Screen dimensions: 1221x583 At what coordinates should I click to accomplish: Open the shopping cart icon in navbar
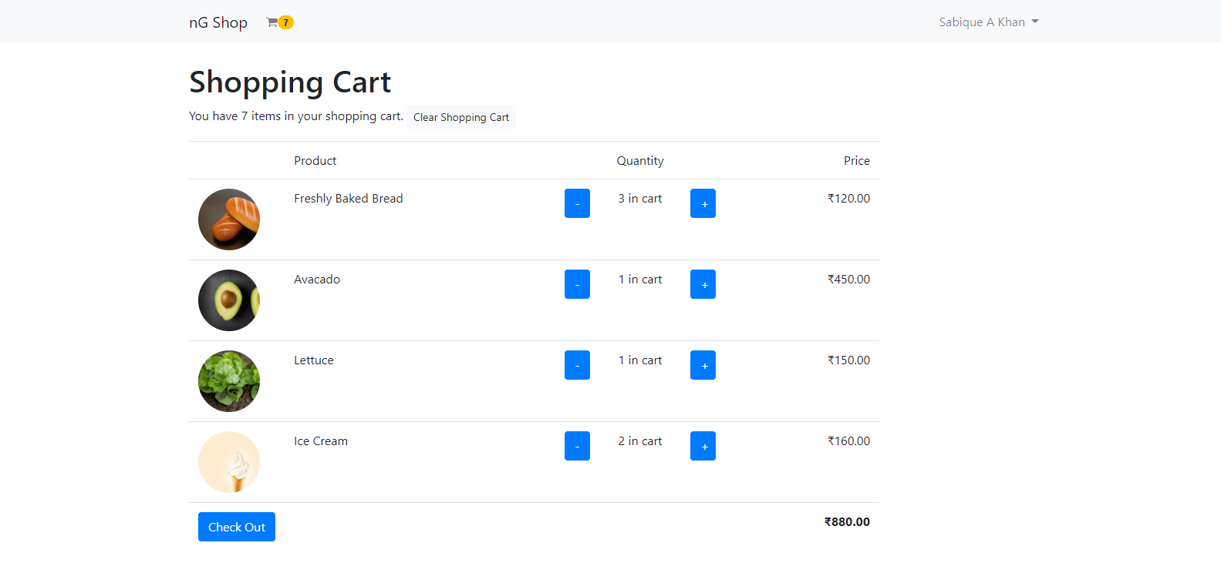(x=272, y=22)
